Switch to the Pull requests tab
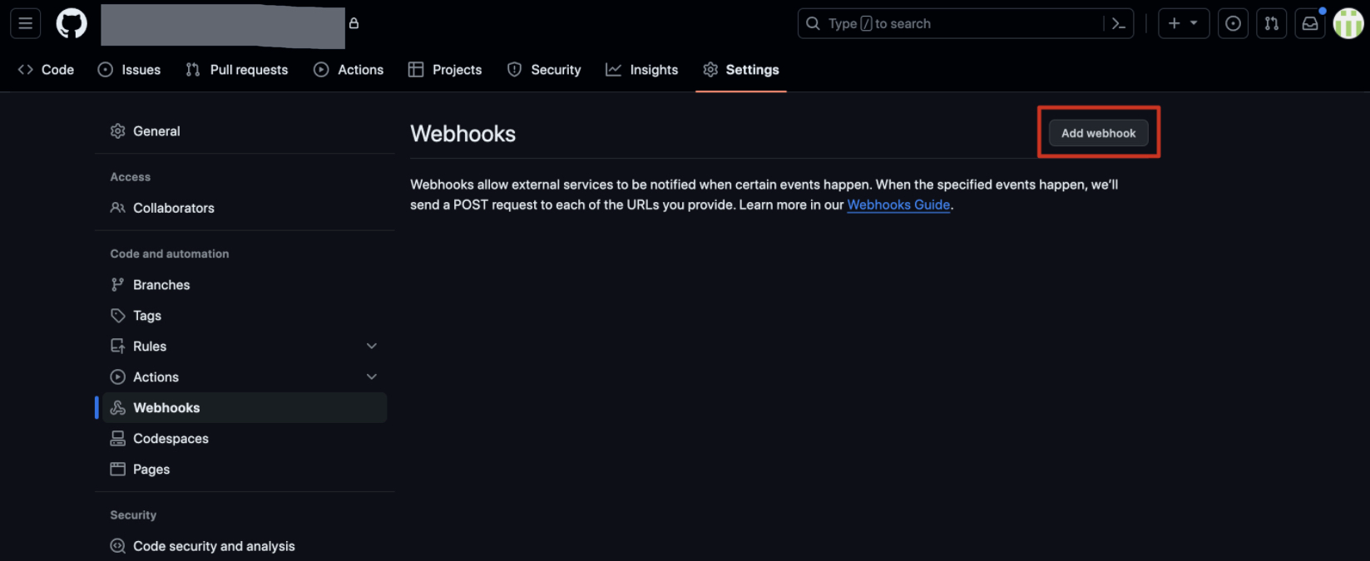 tap(237, 70)
